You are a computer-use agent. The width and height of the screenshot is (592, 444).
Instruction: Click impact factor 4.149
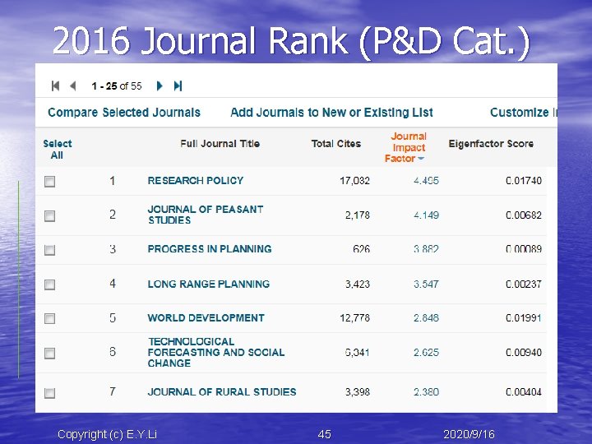click(426, 215)
